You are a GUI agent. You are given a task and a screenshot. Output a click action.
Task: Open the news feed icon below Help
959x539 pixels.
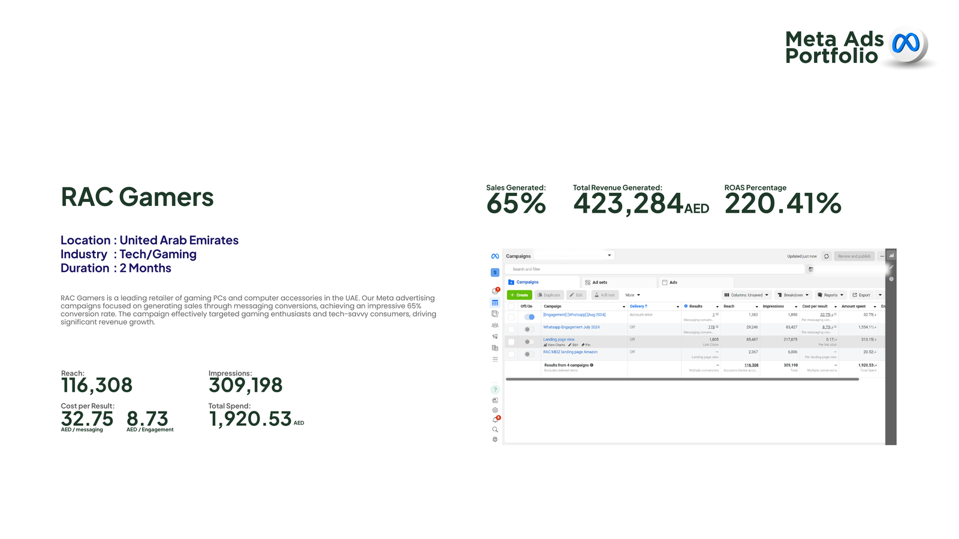495,400
